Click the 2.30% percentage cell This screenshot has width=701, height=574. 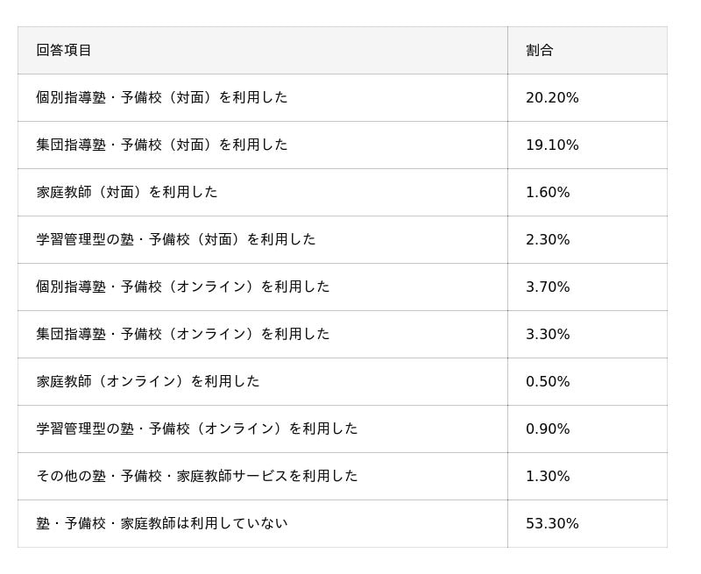tap(548, 239)
